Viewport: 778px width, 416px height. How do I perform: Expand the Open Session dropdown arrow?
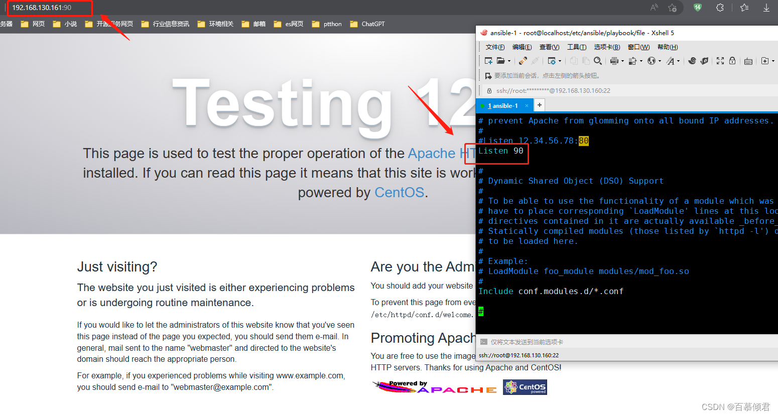click(509, 61)
